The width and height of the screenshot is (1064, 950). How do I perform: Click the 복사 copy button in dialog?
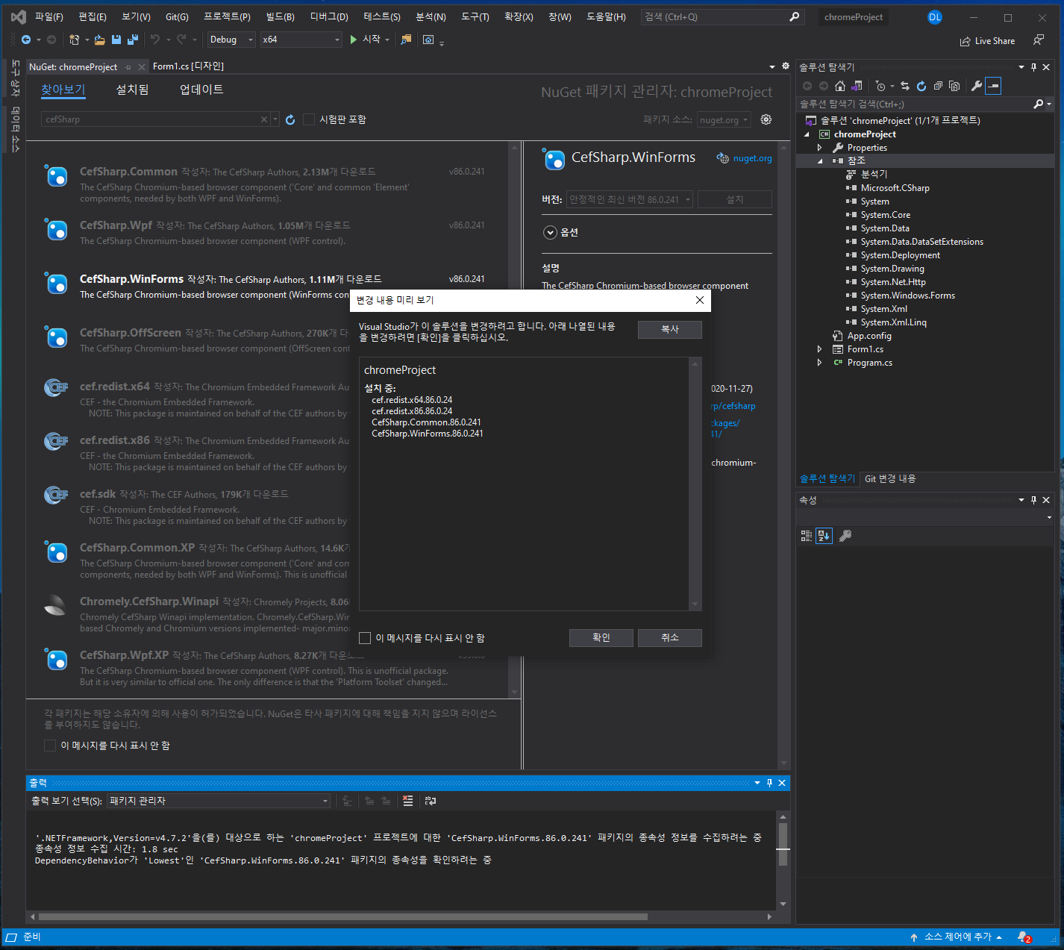pyautogui.click(x=670, y=330)
